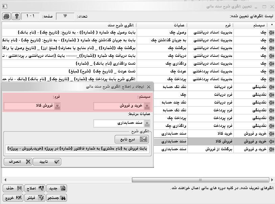Click the جدید (new) button

58,188
